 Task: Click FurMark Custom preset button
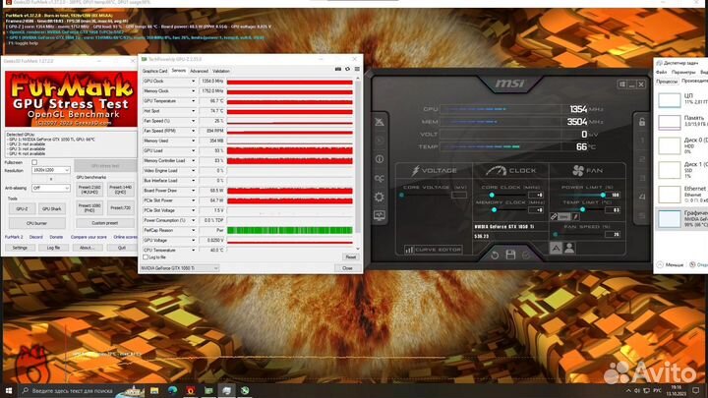[x=105, y=223]
